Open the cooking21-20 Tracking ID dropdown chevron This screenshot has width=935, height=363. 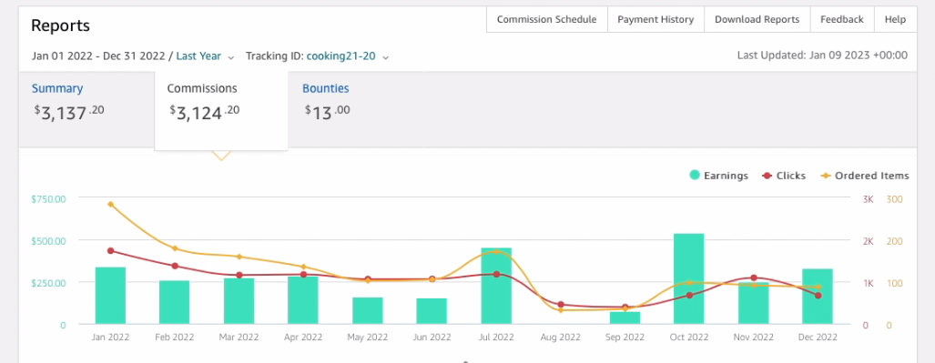click(386, 57)
